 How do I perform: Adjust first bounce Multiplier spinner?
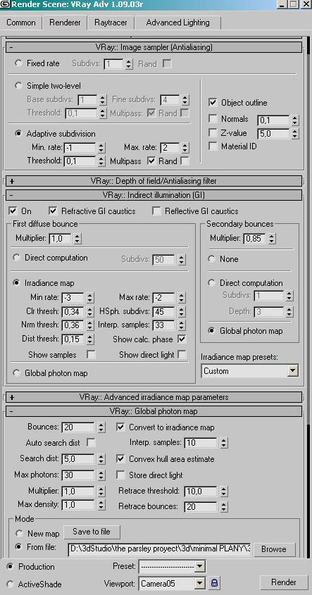[77, 239]
